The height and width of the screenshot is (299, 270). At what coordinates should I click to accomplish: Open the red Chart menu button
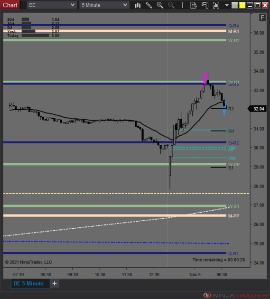(10, 5)
